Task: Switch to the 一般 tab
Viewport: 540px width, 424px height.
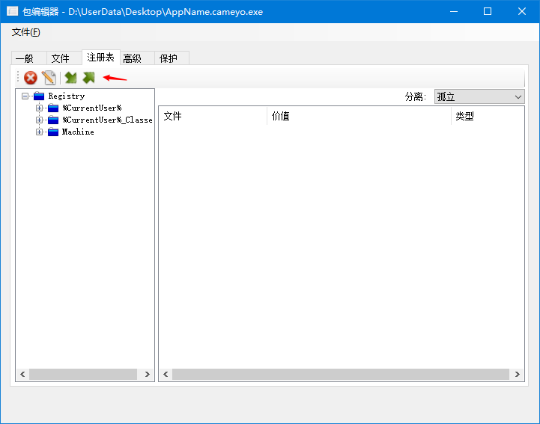Action: click(x=29, y=58)
